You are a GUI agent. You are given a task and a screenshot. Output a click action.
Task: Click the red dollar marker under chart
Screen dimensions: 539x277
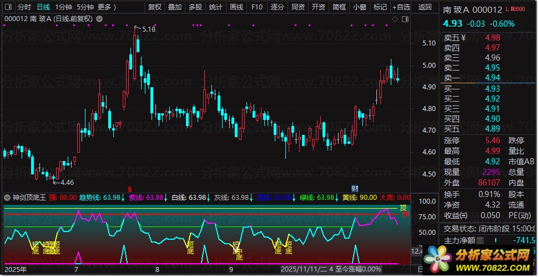pos(130,189)
